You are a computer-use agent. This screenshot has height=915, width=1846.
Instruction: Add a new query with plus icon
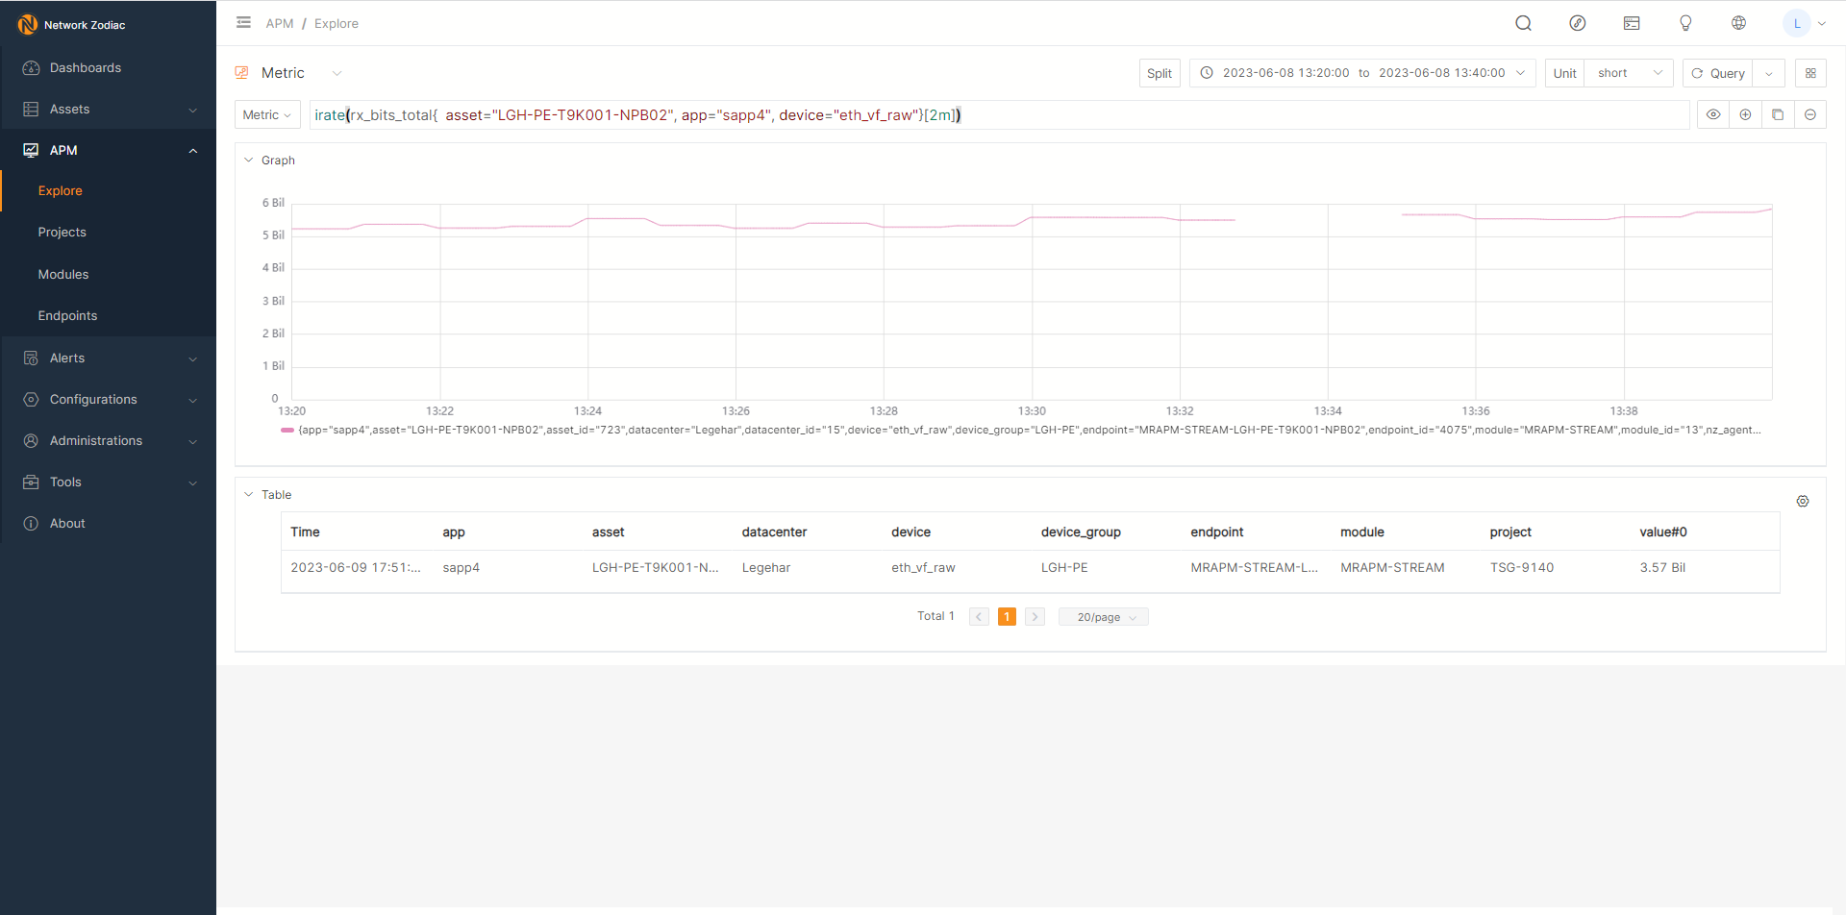[1745, 114]
